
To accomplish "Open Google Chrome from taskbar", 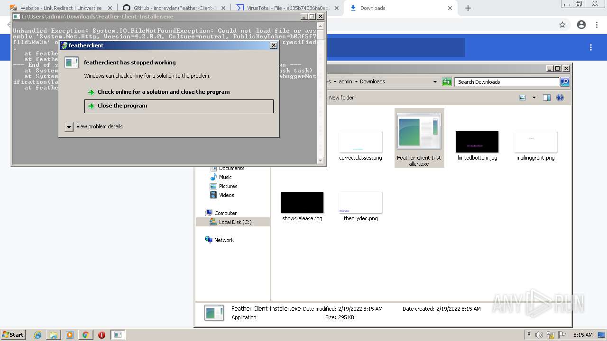I will (x=85, y=335).
